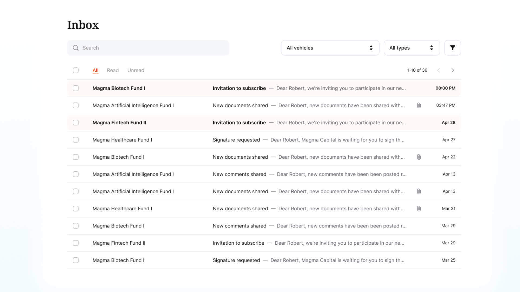
Task: Click the search magnifier icon
Action: [x=76, y=48]
